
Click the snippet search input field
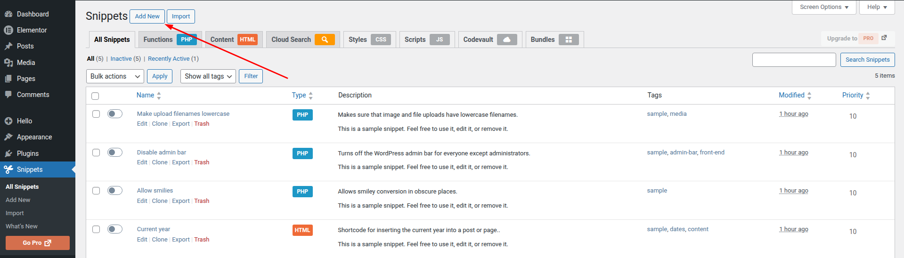(794, 60)
